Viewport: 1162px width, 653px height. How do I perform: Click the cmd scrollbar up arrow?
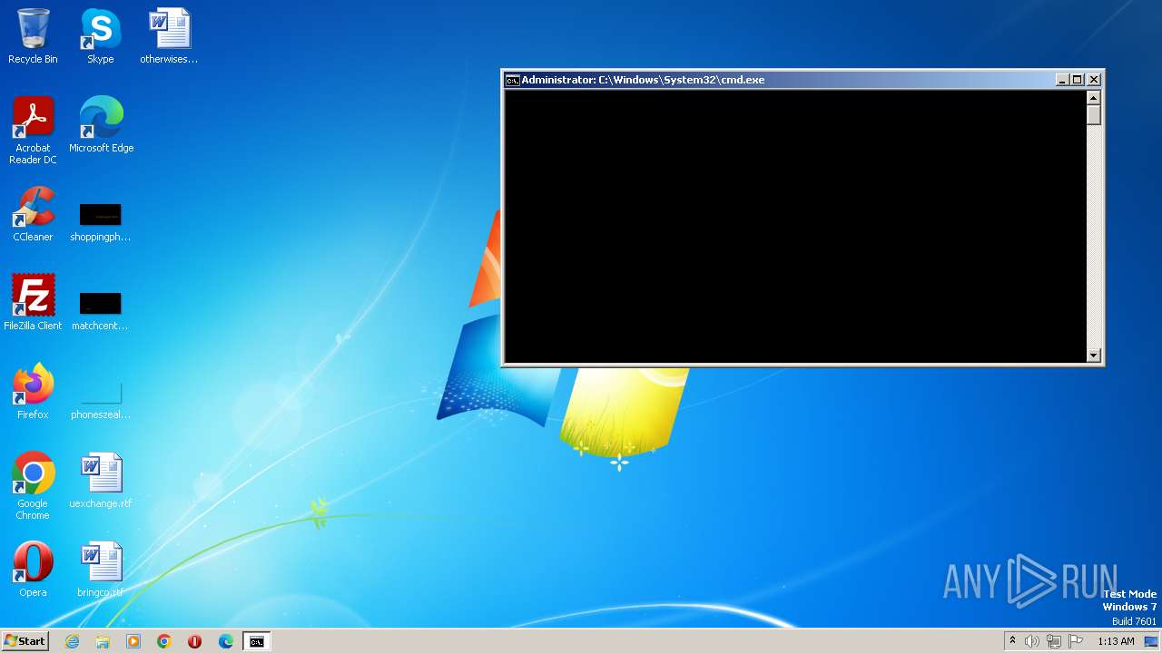coord(1094,98)
